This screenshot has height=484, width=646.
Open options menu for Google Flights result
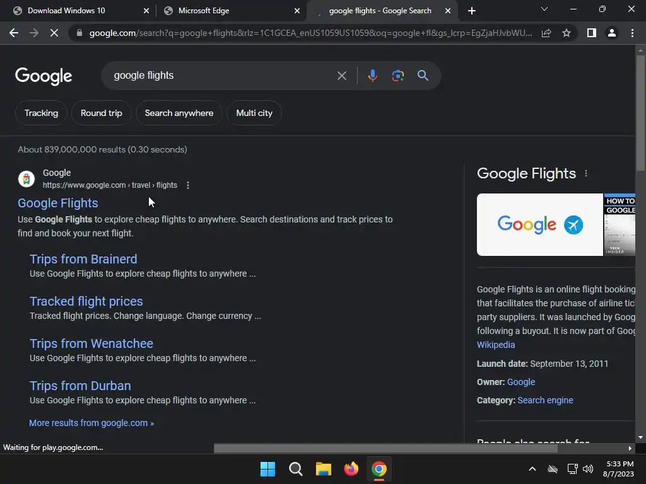(x=188, y=185)
